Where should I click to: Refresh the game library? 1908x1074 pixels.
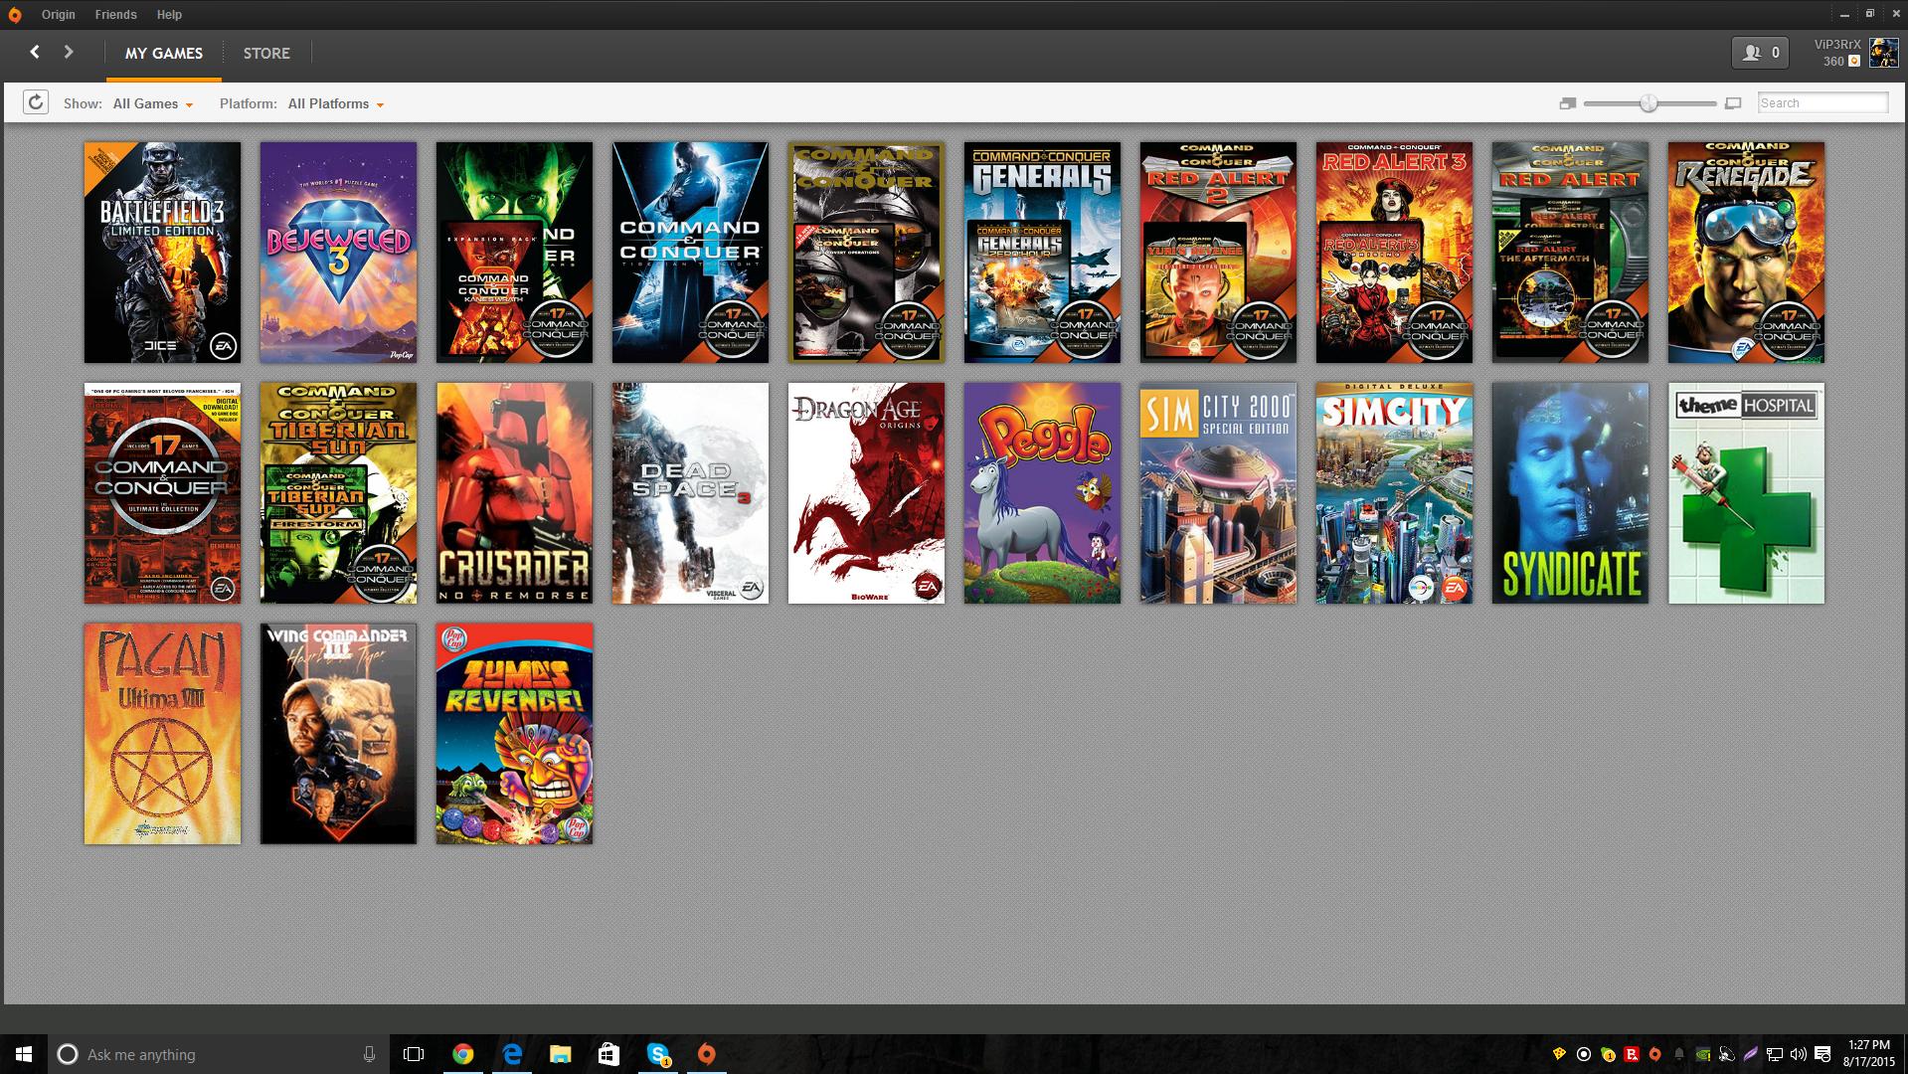[x=36, y=102]
